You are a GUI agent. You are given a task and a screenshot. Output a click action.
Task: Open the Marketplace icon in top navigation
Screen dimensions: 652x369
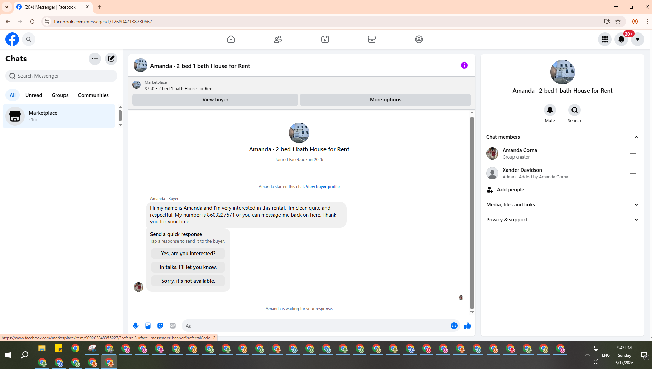(372, 39)
